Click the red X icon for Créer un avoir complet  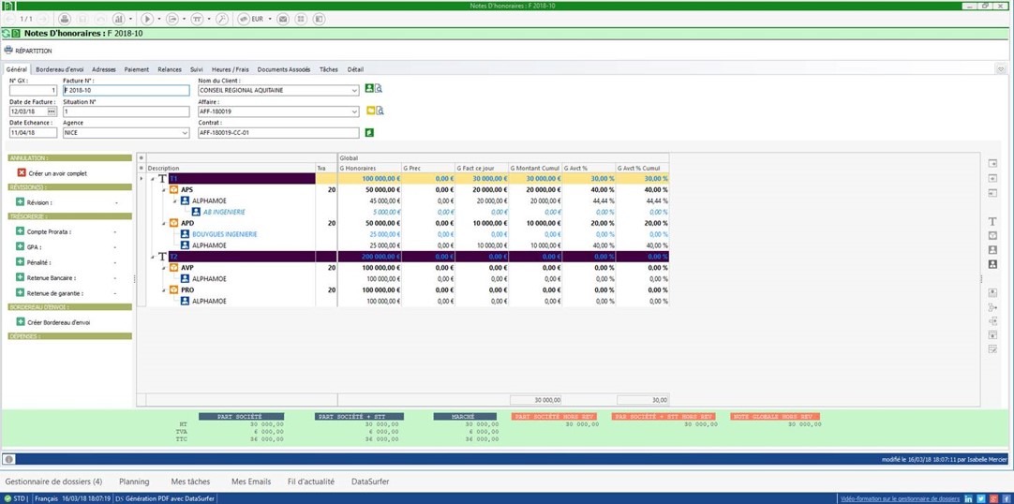[x=22, y=173]
